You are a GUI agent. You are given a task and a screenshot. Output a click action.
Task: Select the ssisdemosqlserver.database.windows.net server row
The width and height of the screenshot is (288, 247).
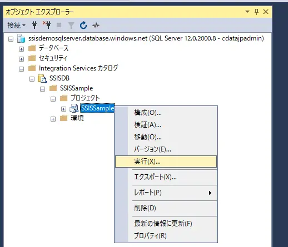click(x=146, y=38)
